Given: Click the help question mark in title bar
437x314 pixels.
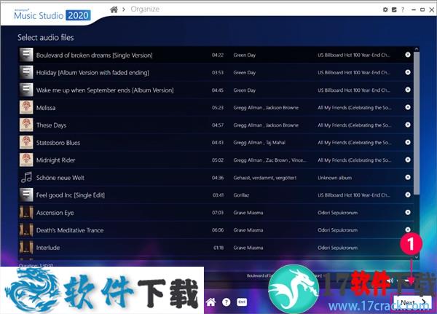Looking at the screenshot, I should pyautogui.click(x=403, y=9).
